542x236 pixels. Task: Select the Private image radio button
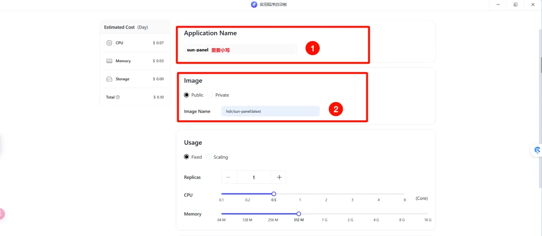coord(210,95)
